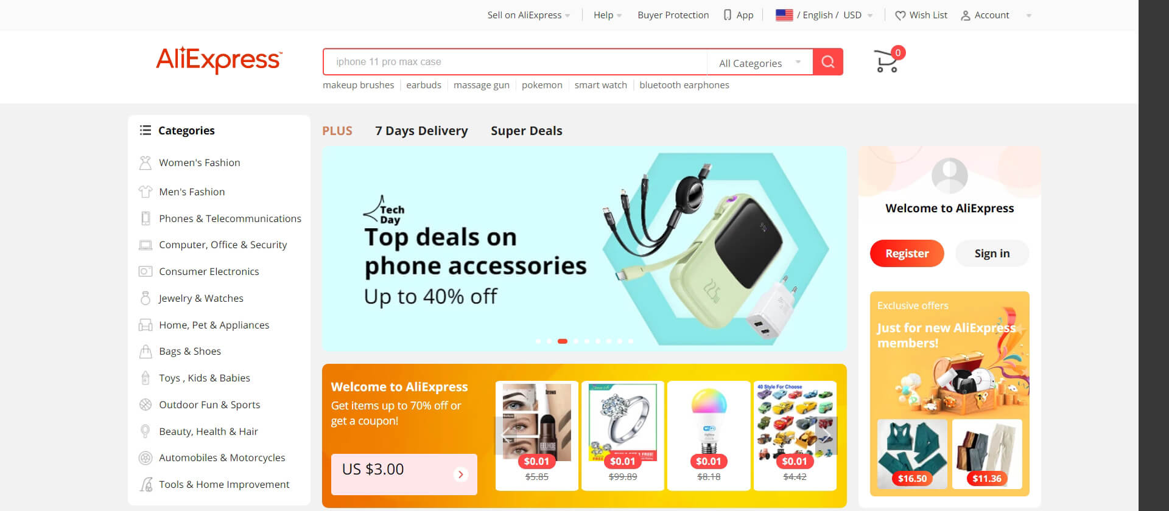
Task: Open the All Categories dropdown
Action: [x=760, y=63]
